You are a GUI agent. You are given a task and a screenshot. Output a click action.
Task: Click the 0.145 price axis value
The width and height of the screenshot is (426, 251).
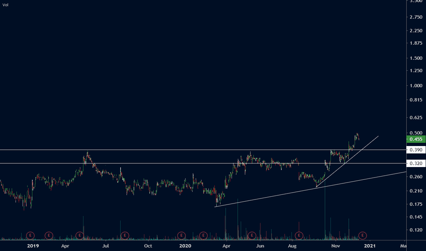pos(416,217)
